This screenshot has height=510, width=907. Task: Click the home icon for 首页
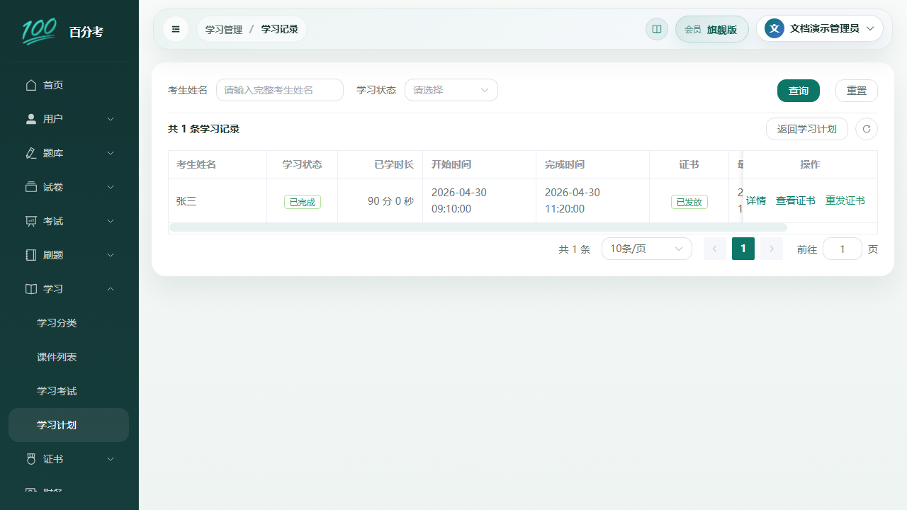(31, 85)
